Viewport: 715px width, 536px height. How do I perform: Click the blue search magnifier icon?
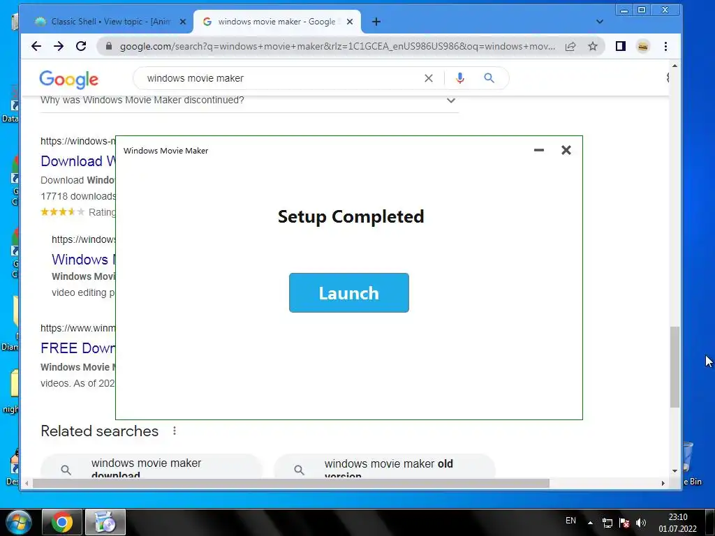coord(489,78)
